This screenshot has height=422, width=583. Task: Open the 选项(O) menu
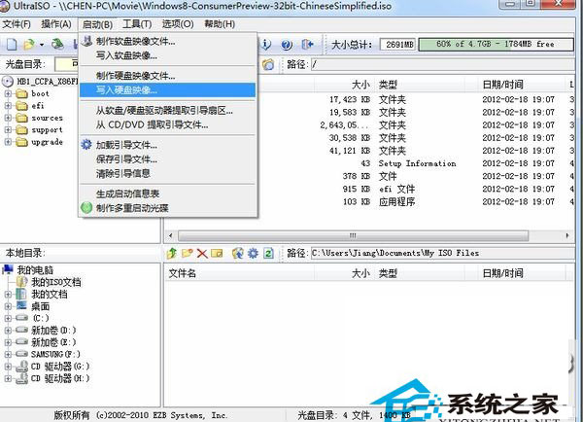pyautogui.click(x=178, y=24)
